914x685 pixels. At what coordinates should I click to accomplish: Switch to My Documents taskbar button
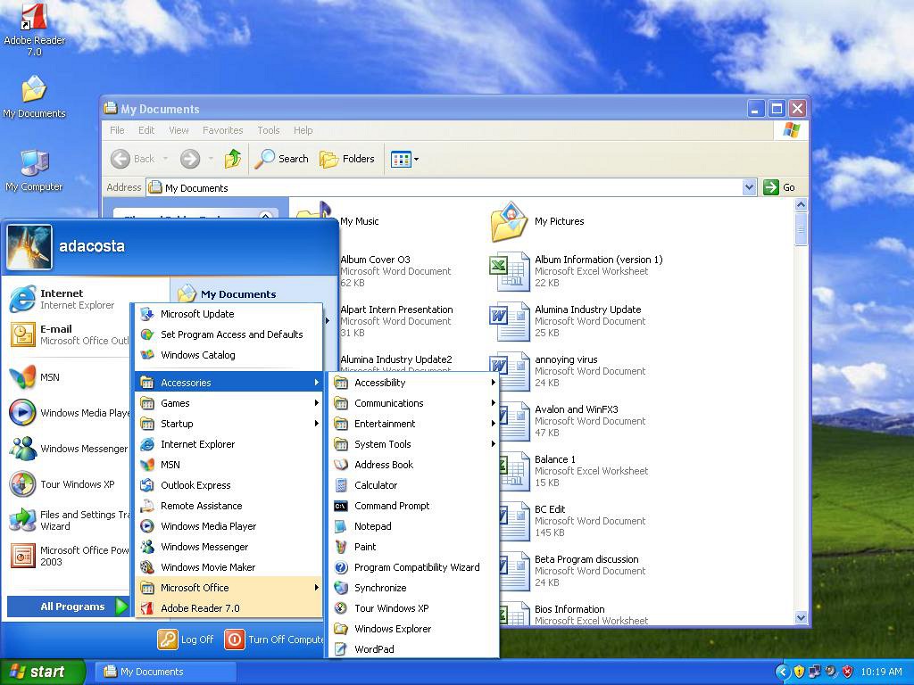click(x=165, y=672)
